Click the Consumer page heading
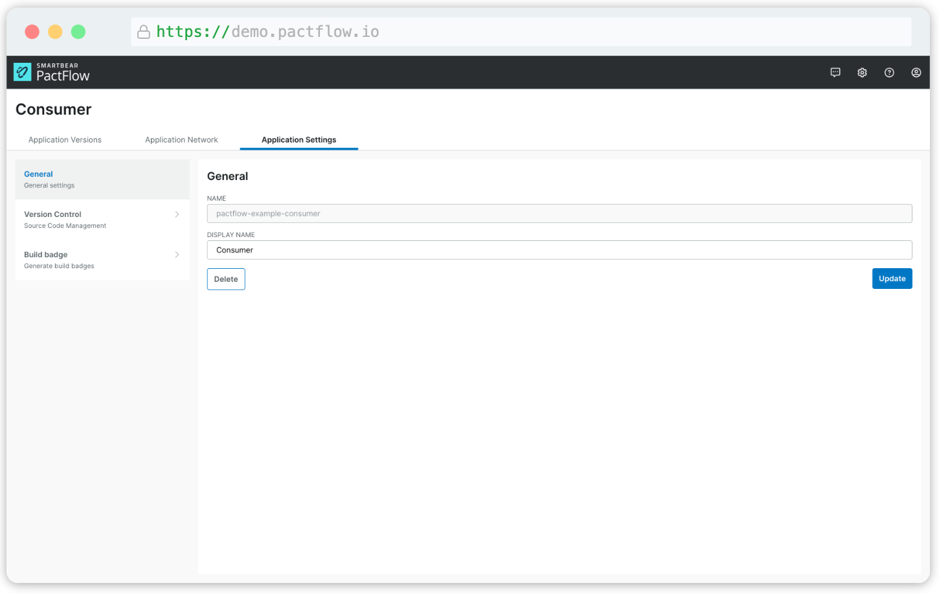939x594 pixels. pos(54,109)
